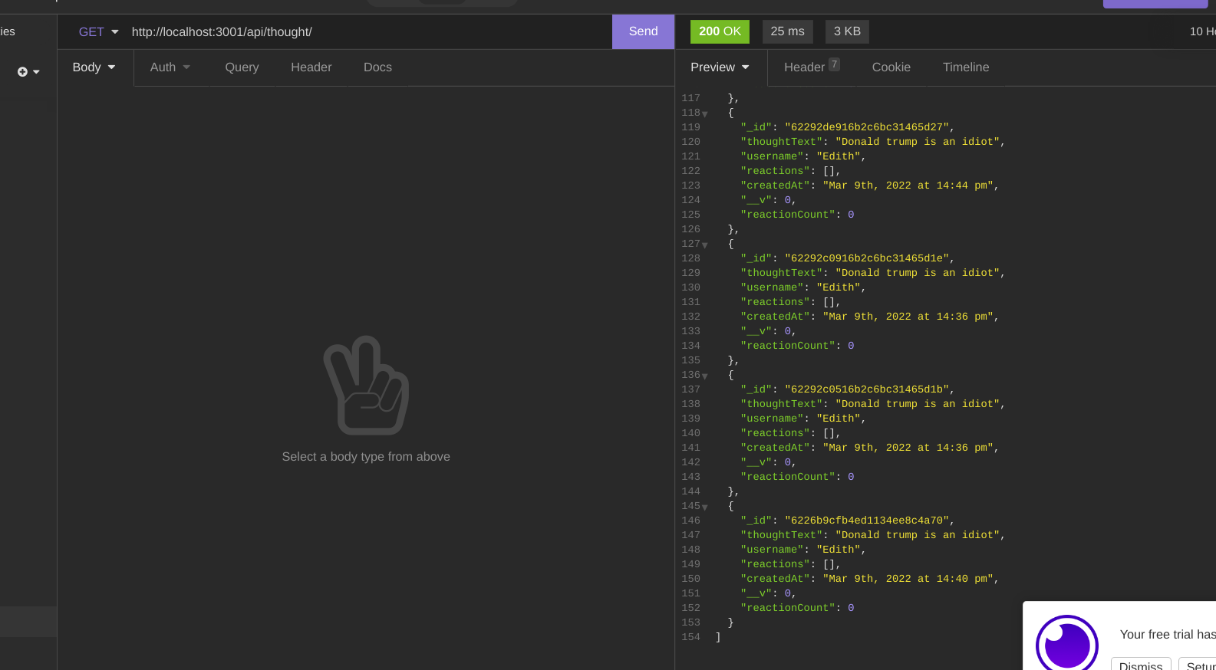Click the _id value 62292c0516b2c6bc31465d1b
1216x670 pixels.
point(867,389)
